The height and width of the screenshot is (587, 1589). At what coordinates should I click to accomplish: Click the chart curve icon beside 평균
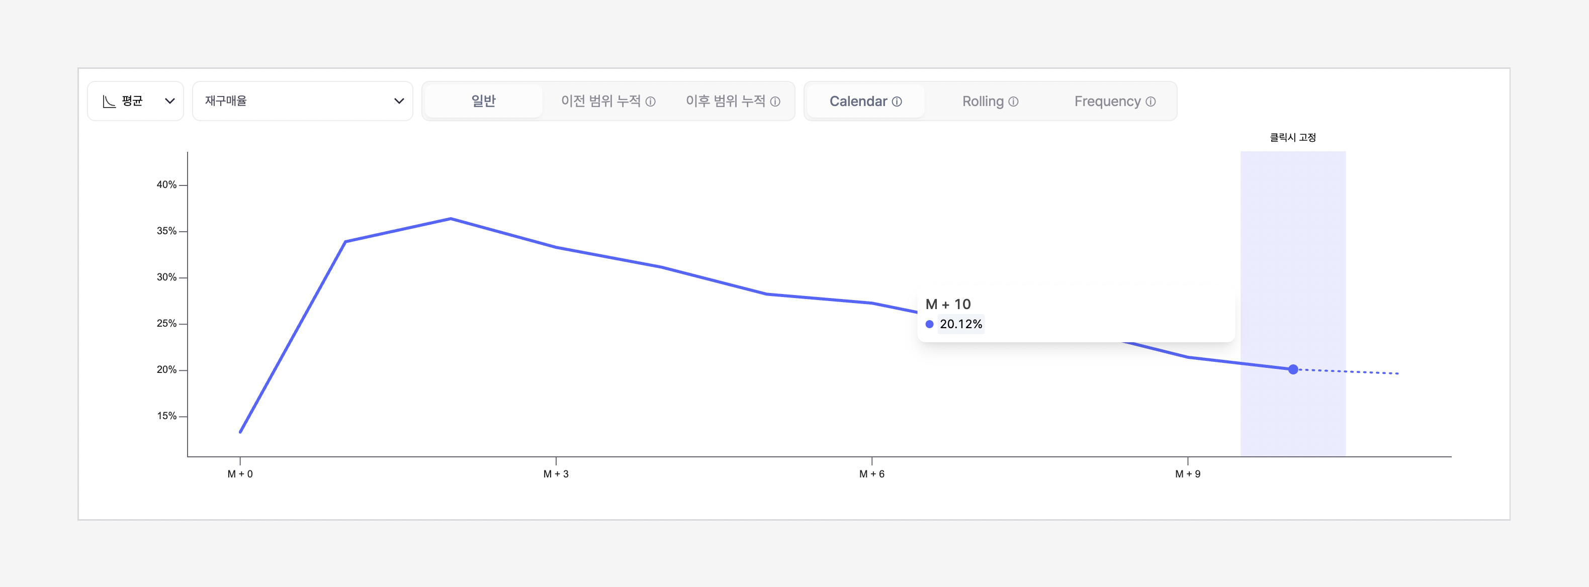(109, 101)
